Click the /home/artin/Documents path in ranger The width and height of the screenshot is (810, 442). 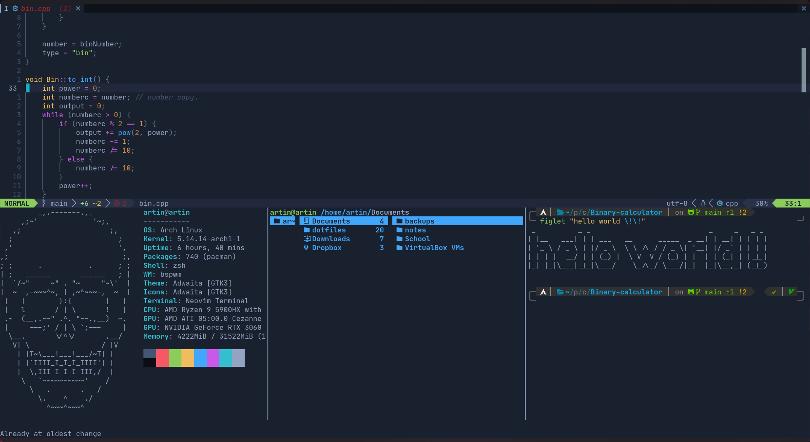(365, 212)
